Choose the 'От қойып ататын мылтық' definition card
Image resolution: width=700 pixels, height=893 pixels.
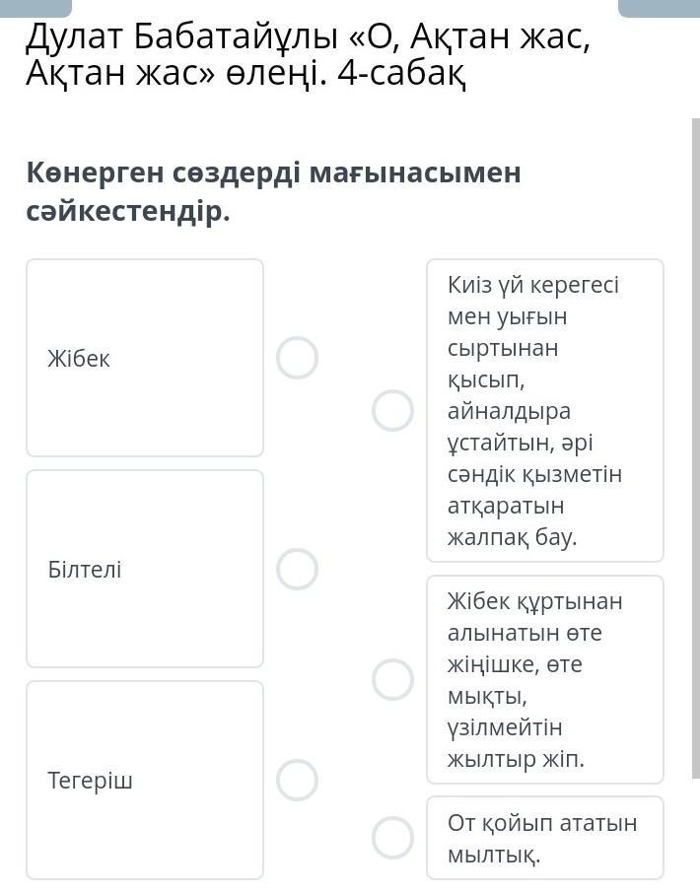point(544,838)
